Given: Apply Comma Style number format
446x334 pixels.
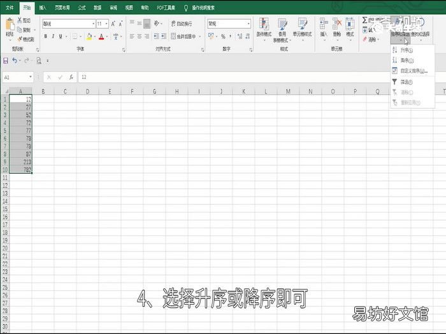Looking at the screenshot, I should 231,36.
